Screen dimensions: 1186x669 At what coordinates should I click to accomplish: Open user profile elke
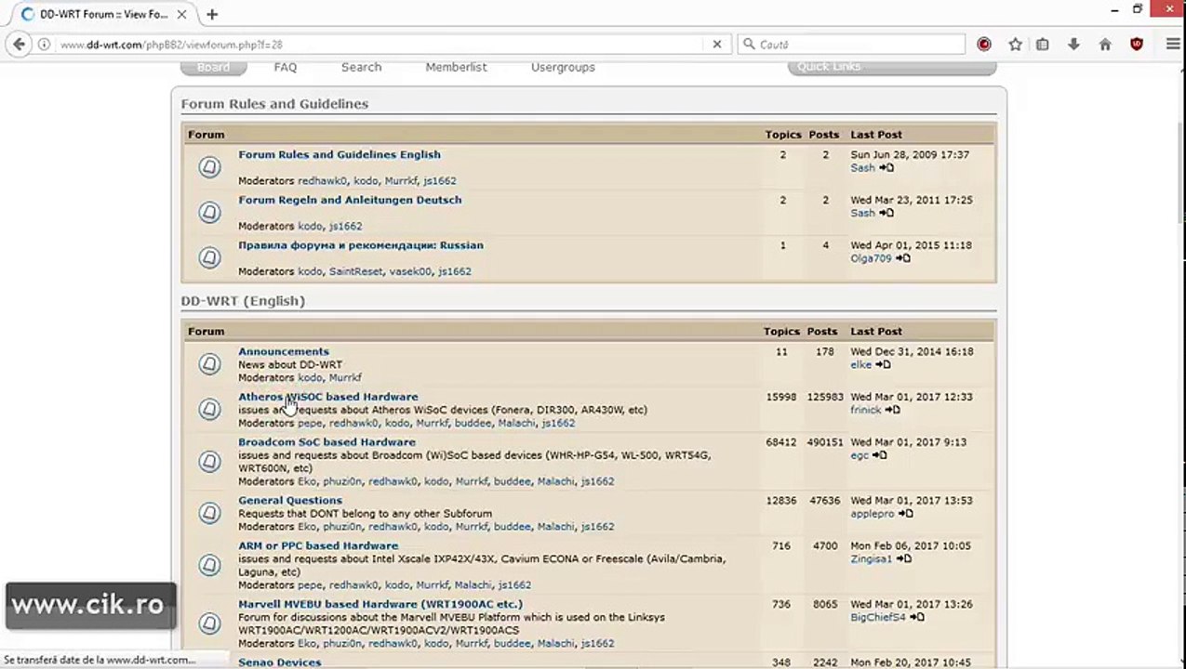[860, 364]
